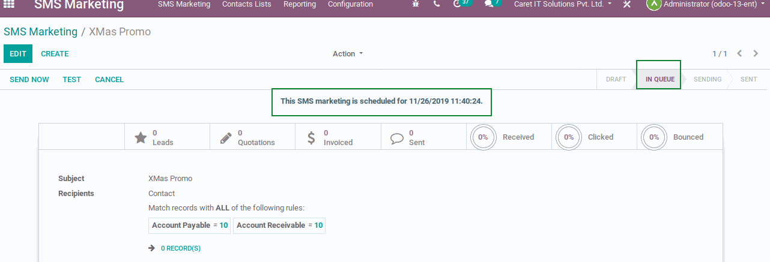
Task: Click the SMS Marketing app title
Action: click(x=79, y=5)
